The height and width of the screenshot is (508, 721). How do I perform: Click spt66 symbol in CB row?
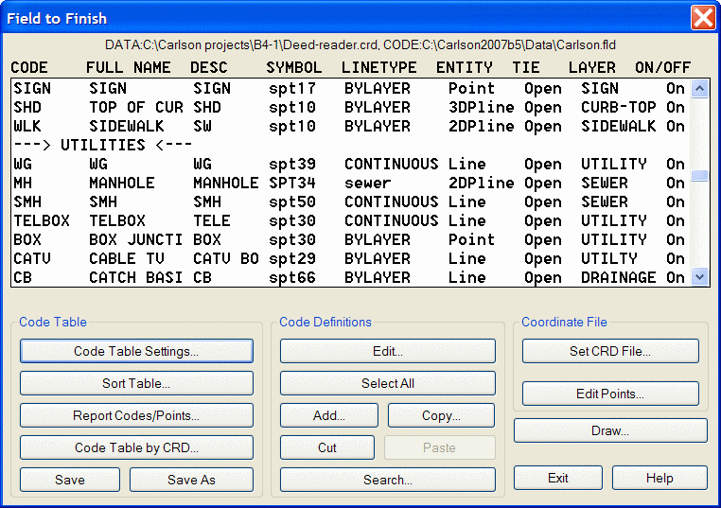(x=292, y=278)
